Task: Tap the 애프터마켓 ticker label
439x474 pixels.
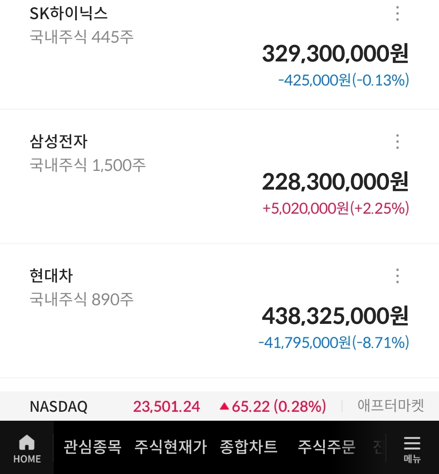Action: (x=391, y=405)
